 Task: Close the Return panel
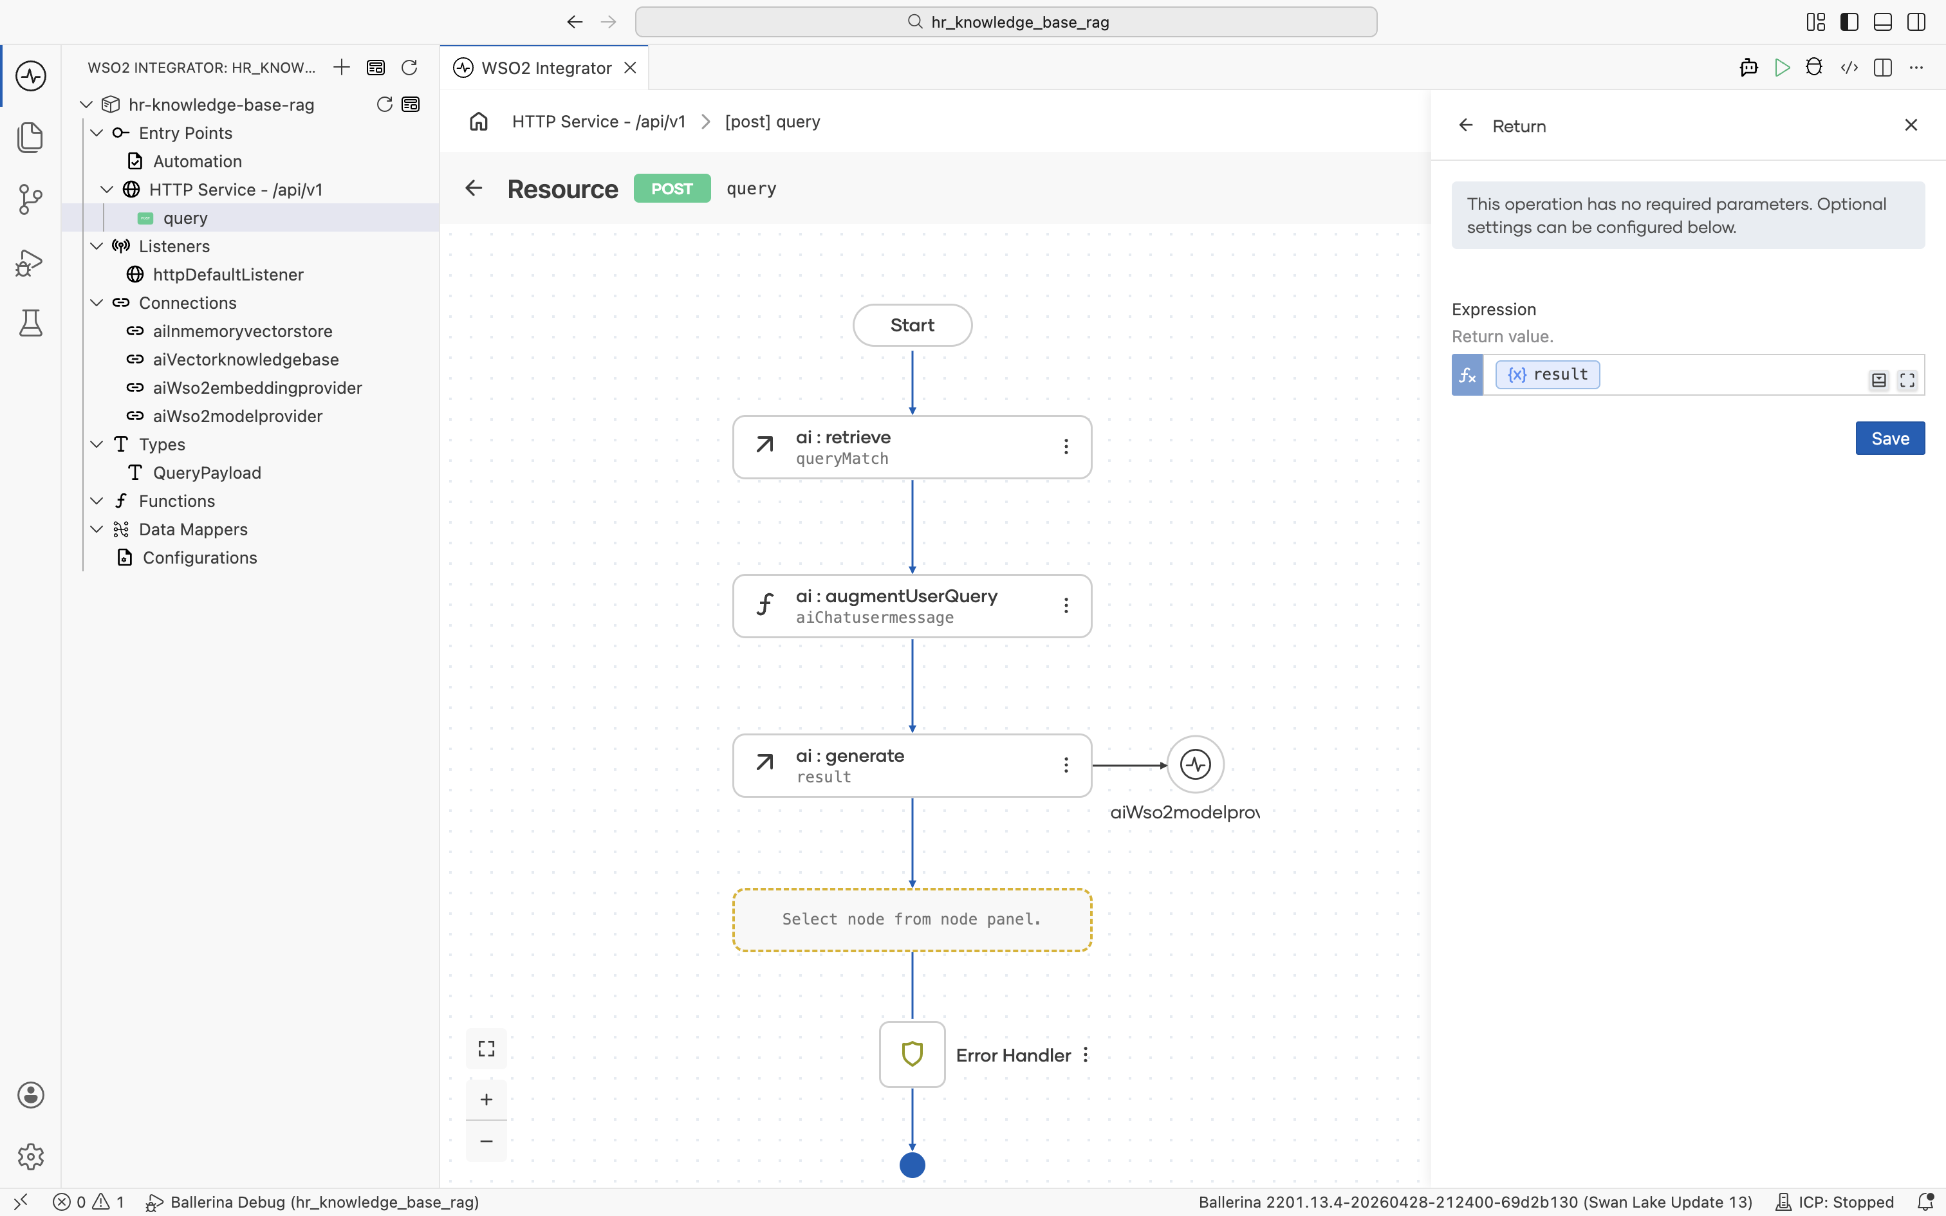[1911, 125]
